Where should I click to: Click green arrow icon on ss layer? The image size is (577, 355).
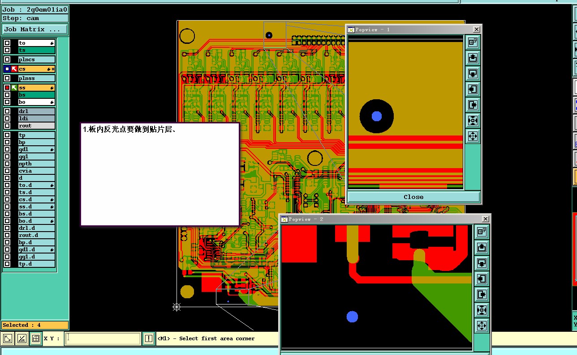coord(14,88)
